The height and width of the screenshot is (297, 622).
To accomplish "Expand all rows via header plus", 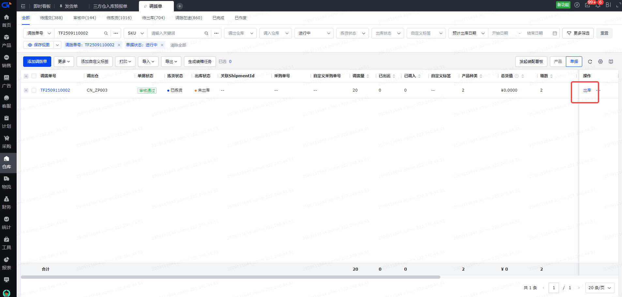I will coord(26,76).
